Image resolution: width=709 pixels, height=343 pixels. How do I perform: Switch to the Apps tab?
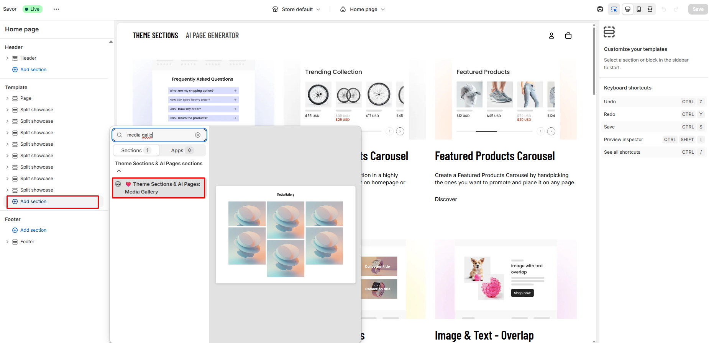[x=182, y=150]
